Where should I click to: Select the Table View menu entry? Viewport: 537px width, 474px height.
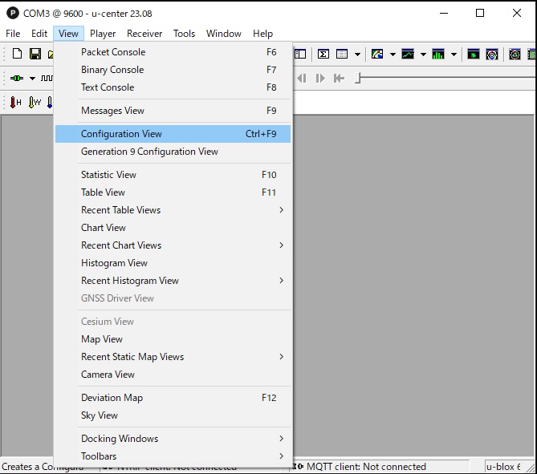point(173,192)
